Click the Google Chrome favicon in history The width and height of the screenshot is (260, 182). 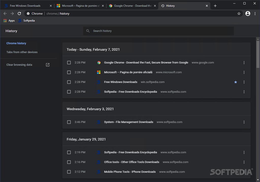(x=99, y=63)
